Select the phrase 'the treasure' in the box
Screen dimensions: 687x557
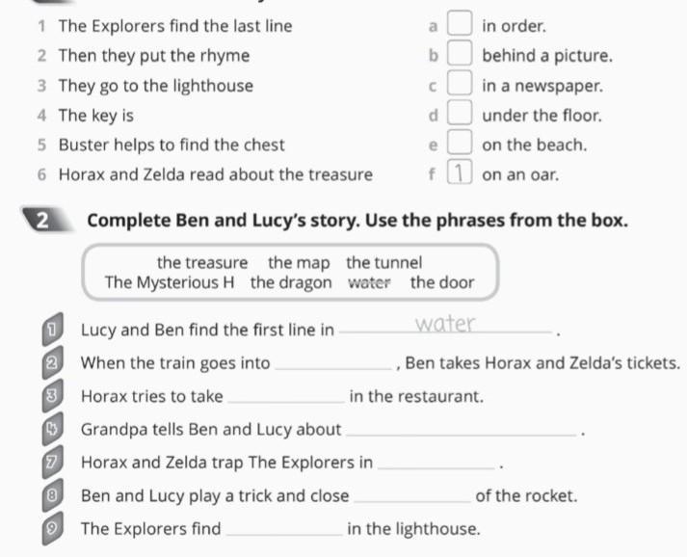(202, 262)
